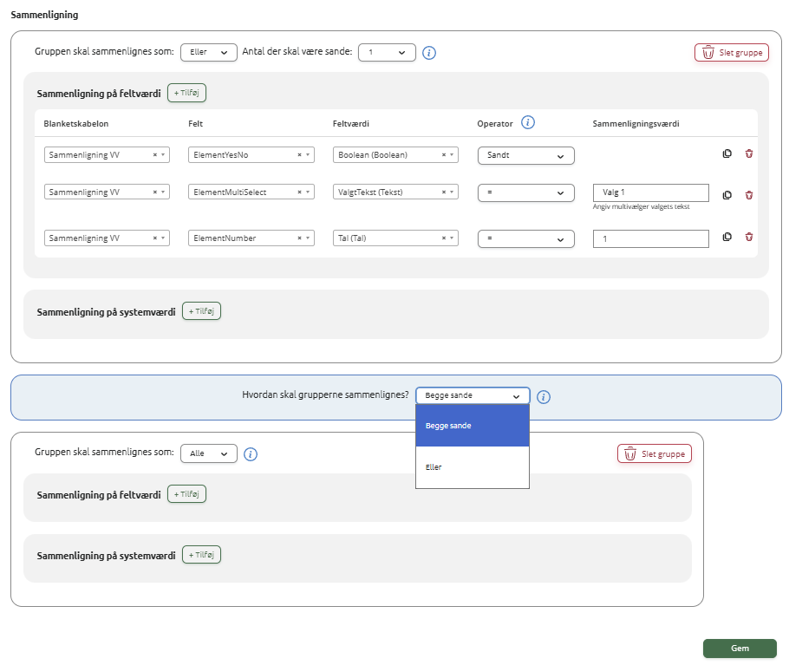Click the Sammenligningsværdi column header
This screenshot has width=789, height=665.
(x=636, y=124)
